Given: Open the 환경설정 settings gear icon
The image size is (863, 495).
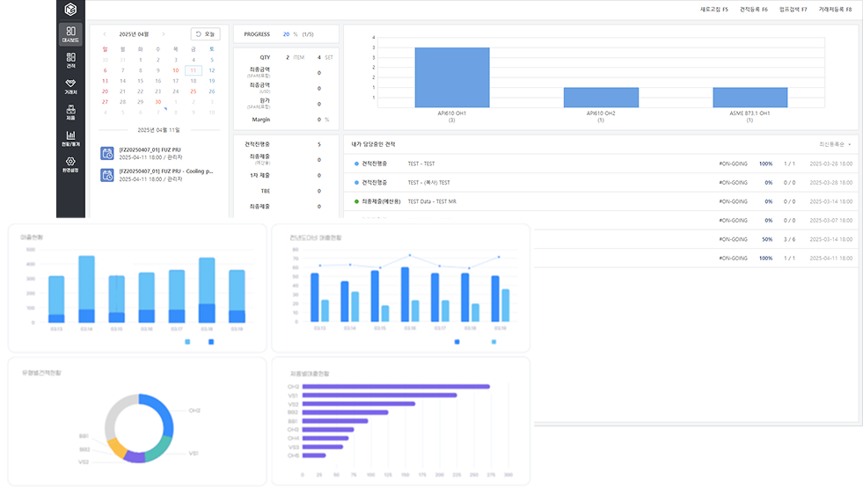Looking at the screenshot, I should coord(70,164).
